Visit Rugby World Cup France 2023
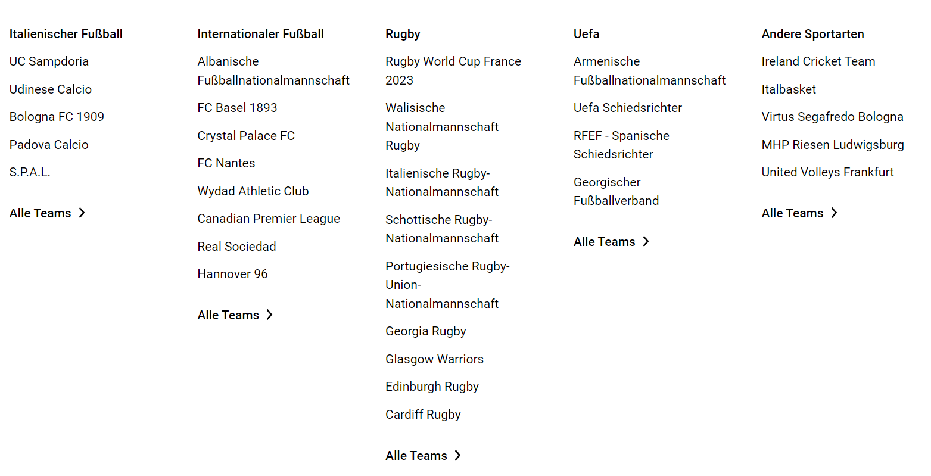The image size is (931, 476). [453, 71]
